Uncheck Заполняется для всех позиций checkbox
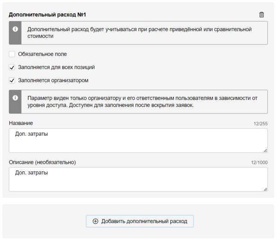The width and height of the screenshot is (276, 242). point(12,67)
